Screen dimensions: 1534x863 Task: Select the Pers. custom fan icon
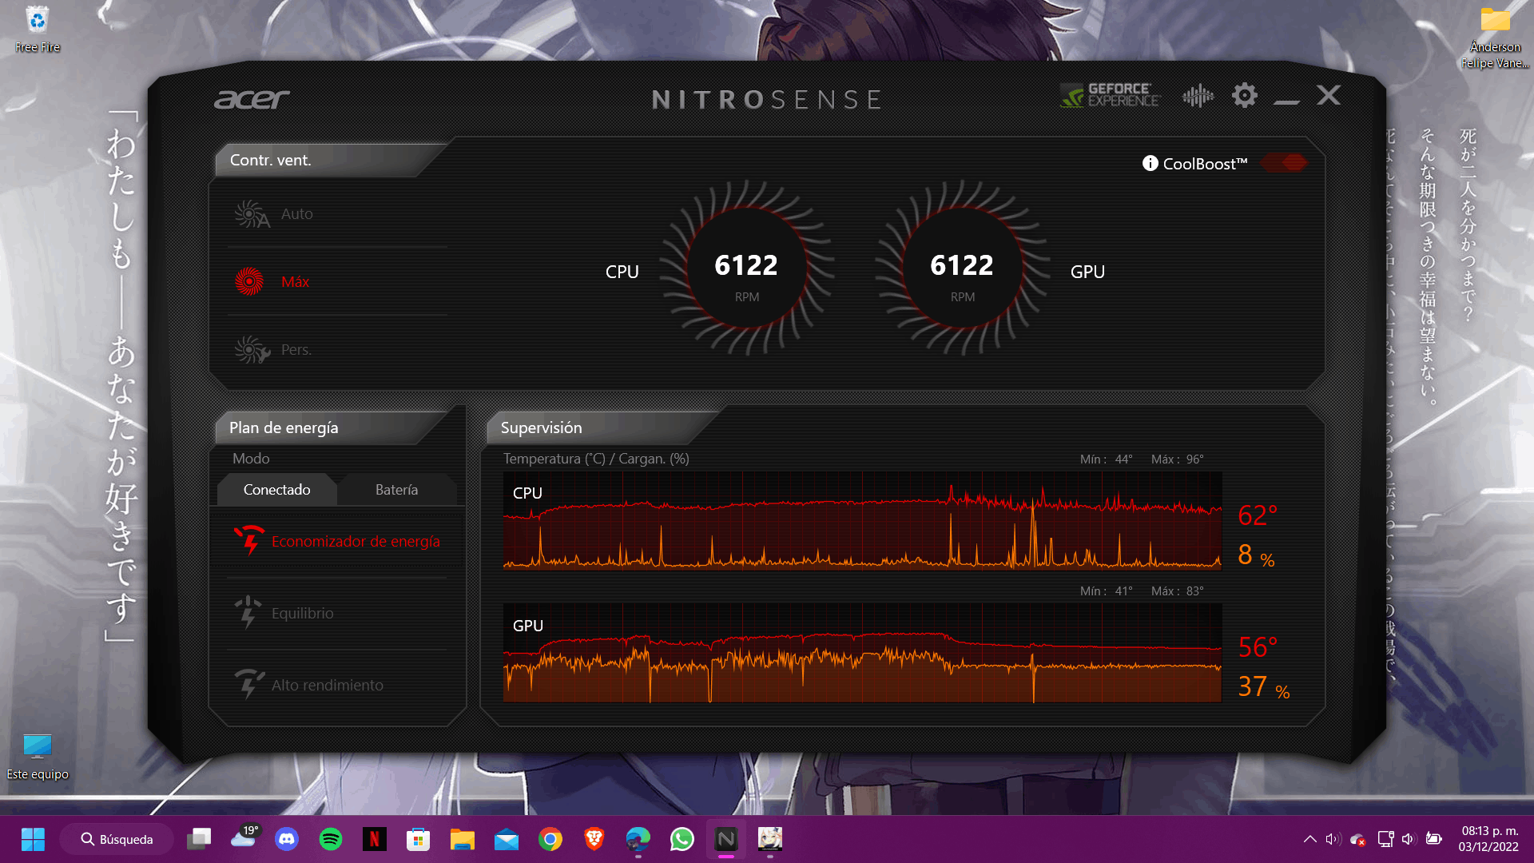(x=251, y=349)
